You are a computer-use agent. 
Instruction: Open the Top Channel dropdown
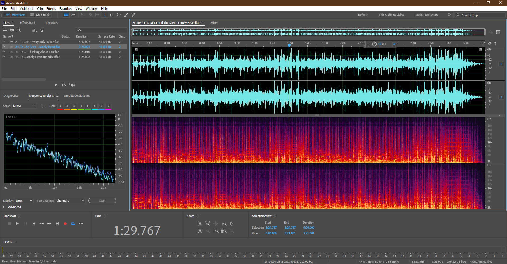[x=70, y=201]
